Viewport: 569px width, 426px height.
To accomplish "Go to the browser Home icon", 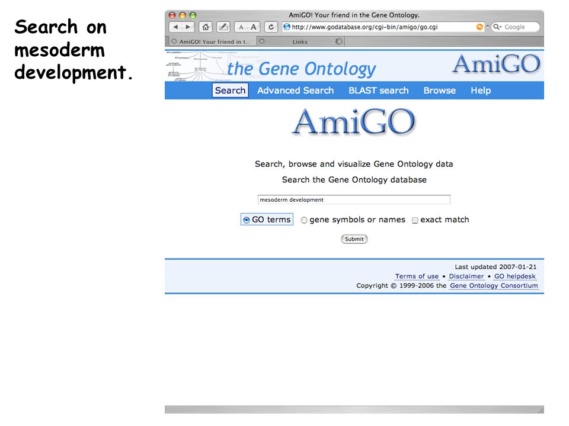I will coord(206,27).
